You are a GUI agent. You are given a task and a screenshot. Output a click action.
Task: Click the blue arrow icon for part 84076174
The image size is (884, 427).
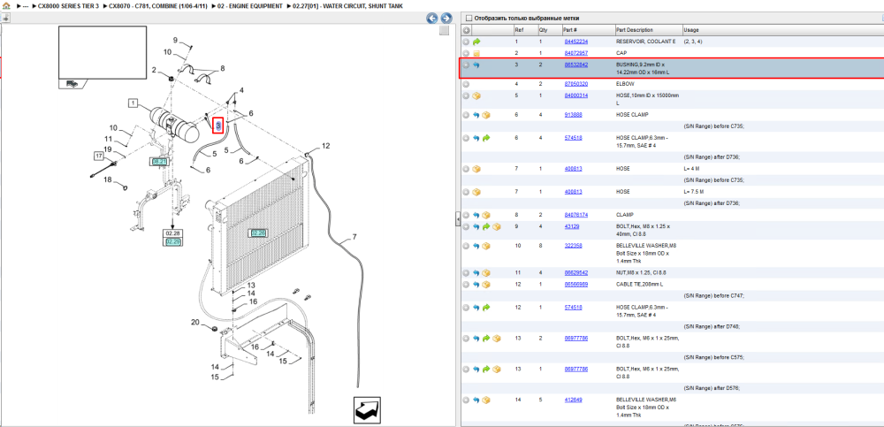[x=476, y=215]
